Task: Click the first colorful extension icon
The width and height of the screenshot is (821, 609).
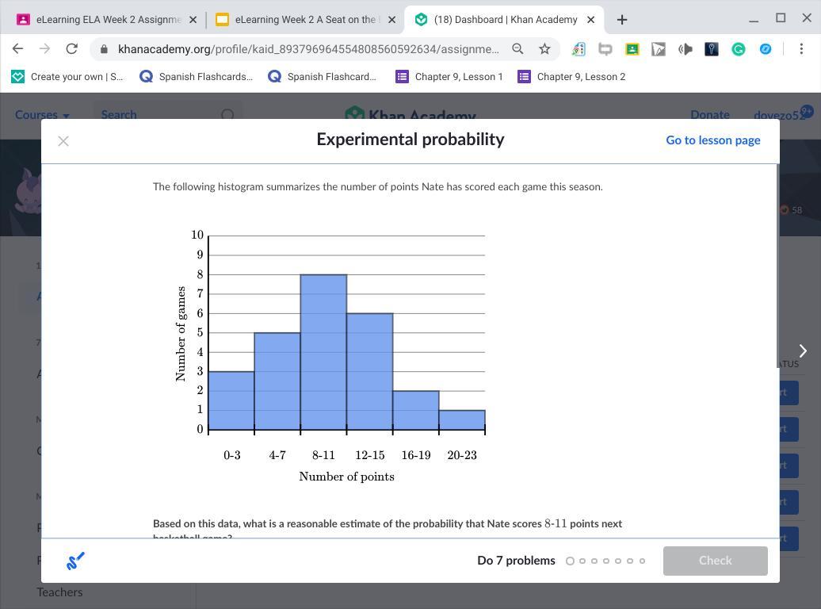Action: (579, 49)
